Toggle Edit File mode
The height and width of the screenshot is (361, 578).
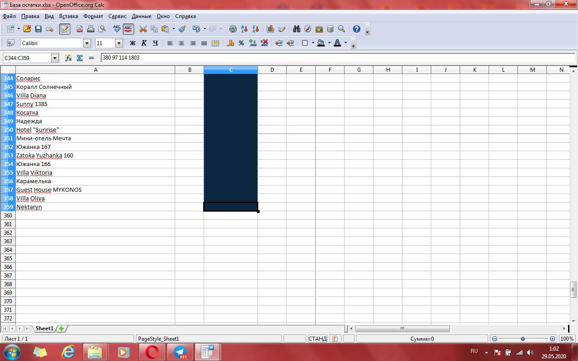point(65,29)
